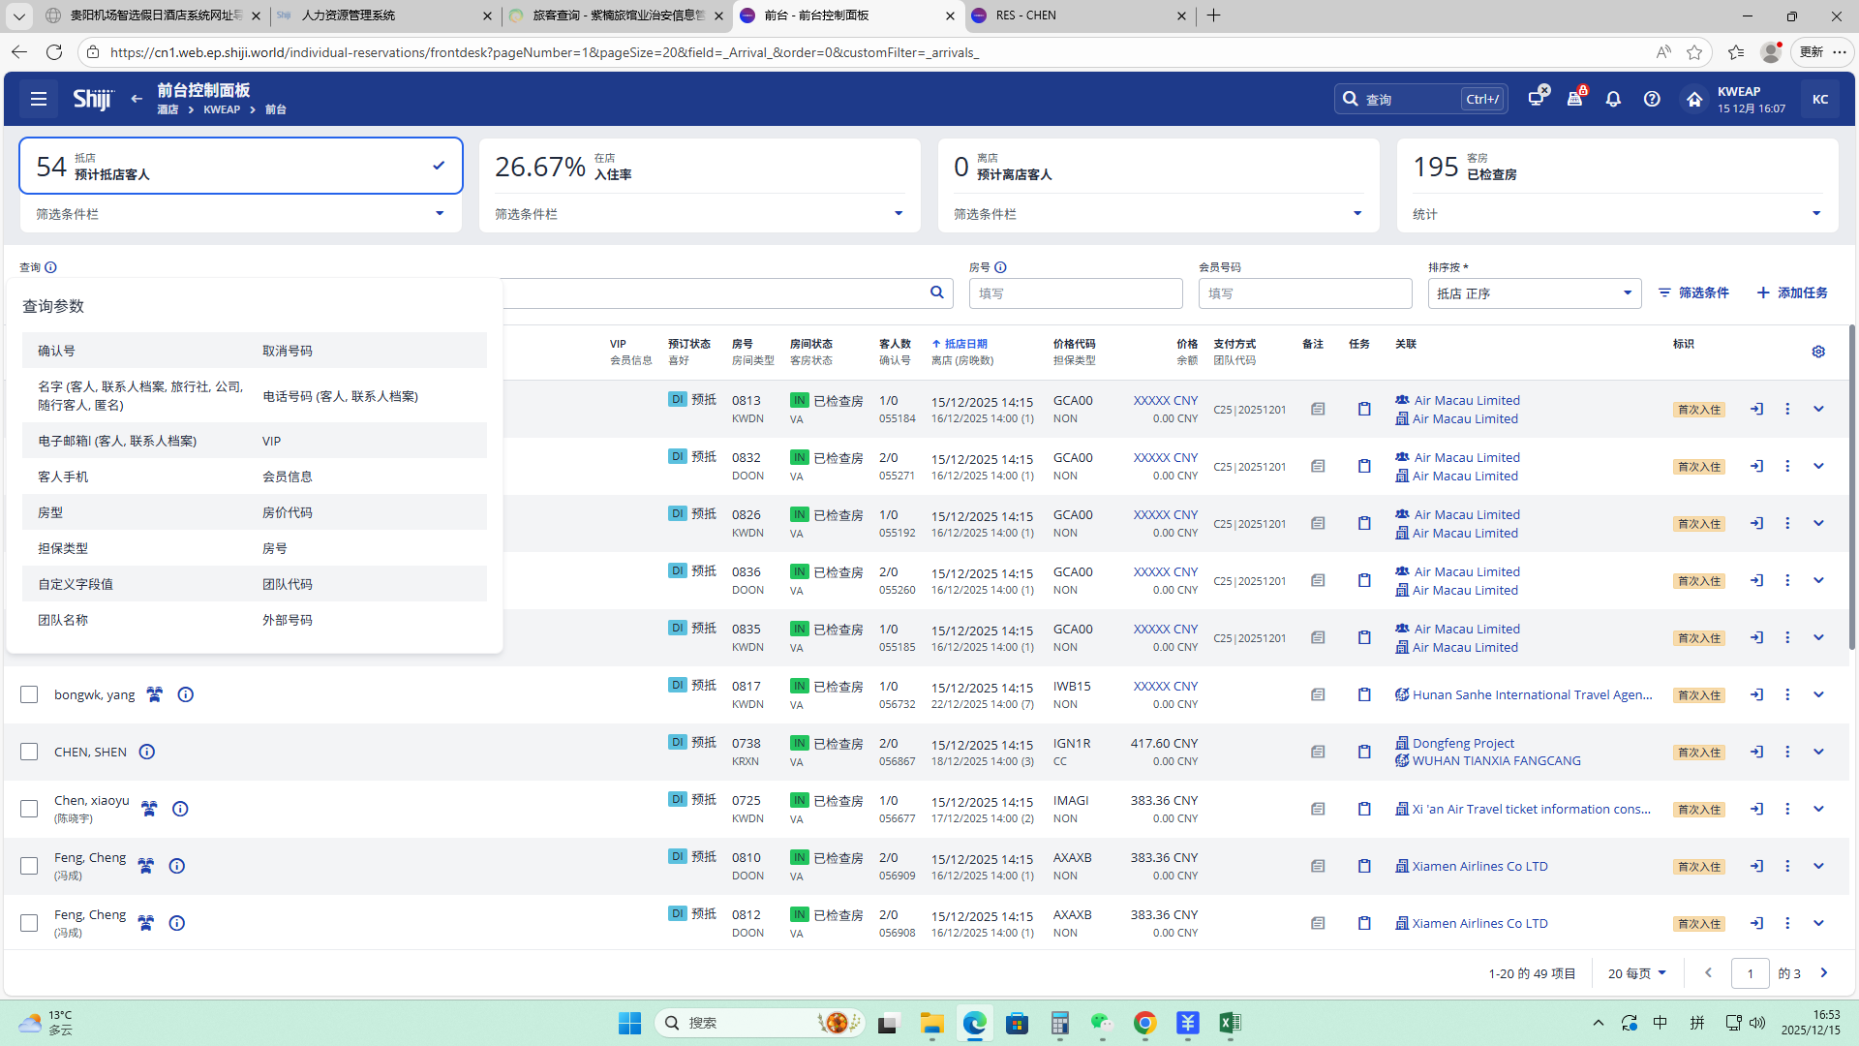Open the 抵店 正序 sort dropdown
Viewport: 1859px width, 1046px height.
click(1534, 293)
